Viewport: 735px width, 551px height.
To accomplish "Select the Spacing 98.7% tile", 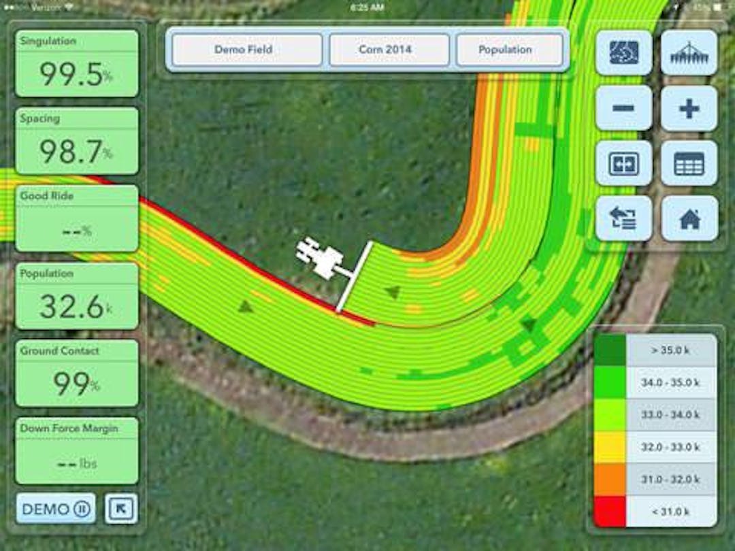I will (76, 141).
